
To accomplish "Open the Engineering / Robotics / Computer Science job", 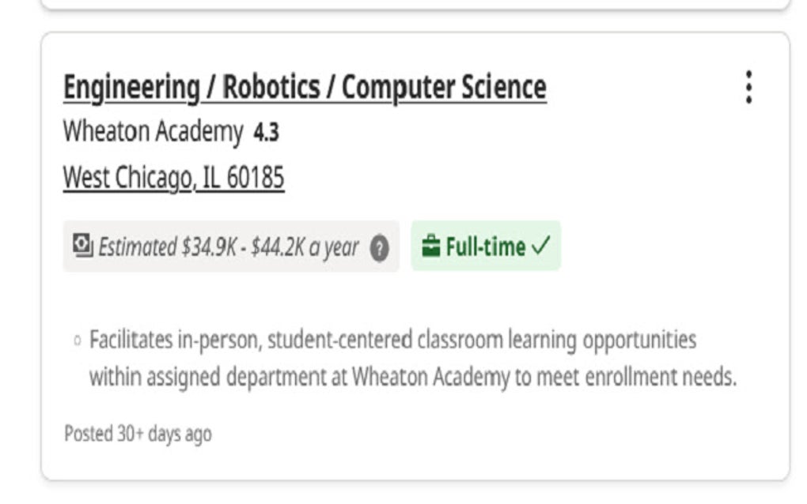I will pos(305,88).
